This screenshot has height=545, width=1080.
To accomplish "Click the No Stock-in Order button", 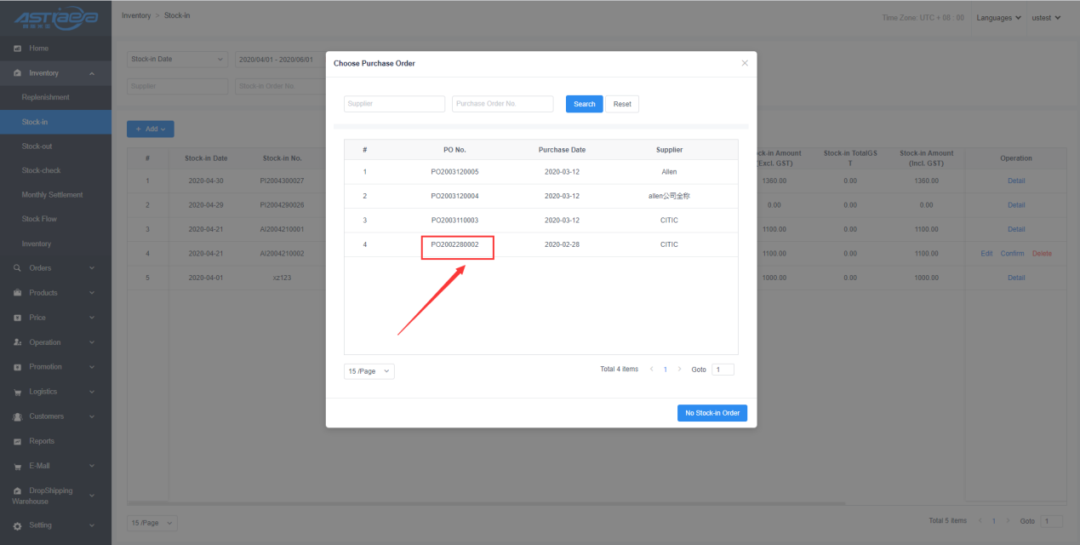I will click(711, 413).
